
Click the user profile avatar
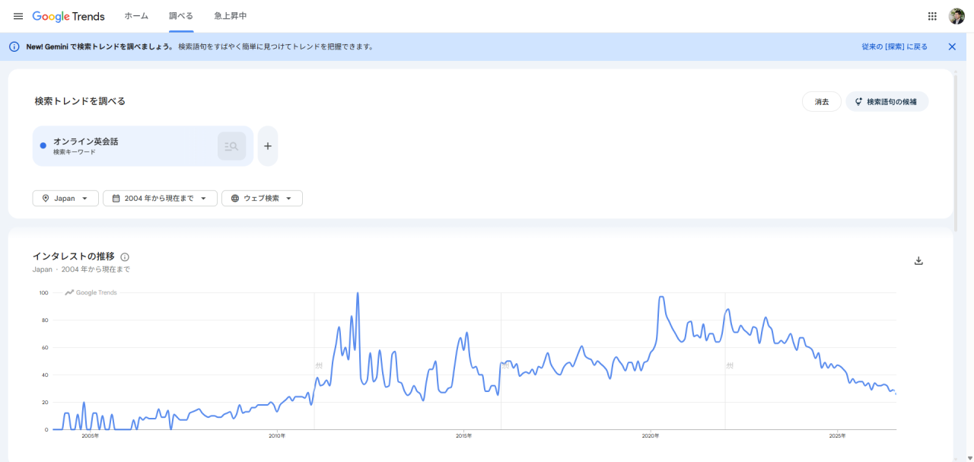point(956,16)
